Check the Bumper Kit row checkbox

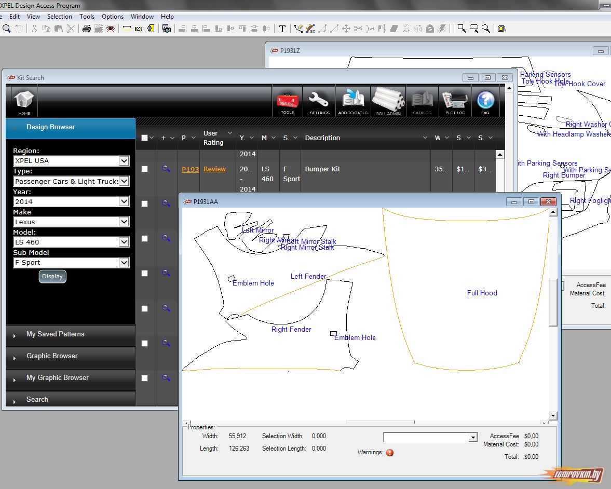tap(144, 169)
